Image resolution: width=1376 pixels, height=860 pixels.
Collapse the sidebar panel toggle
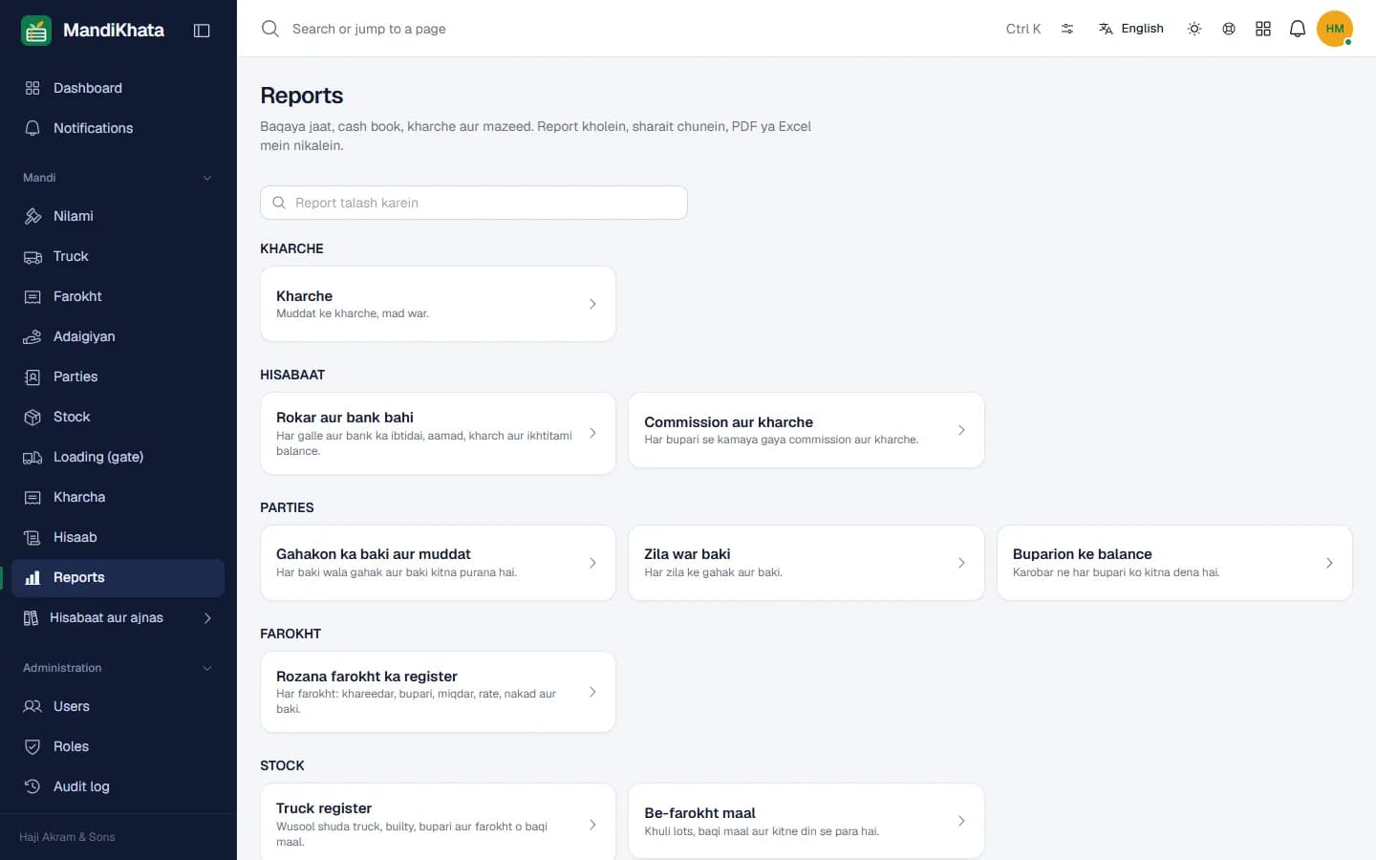click(x=202, y=31)
